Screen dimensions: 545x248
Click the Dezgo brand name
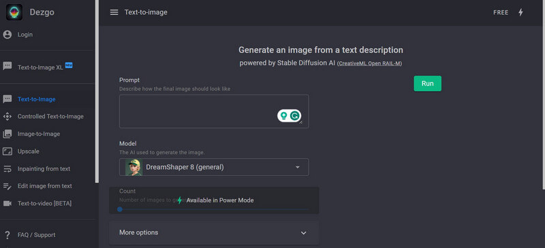pyautogui.click(x=42, y=12)
